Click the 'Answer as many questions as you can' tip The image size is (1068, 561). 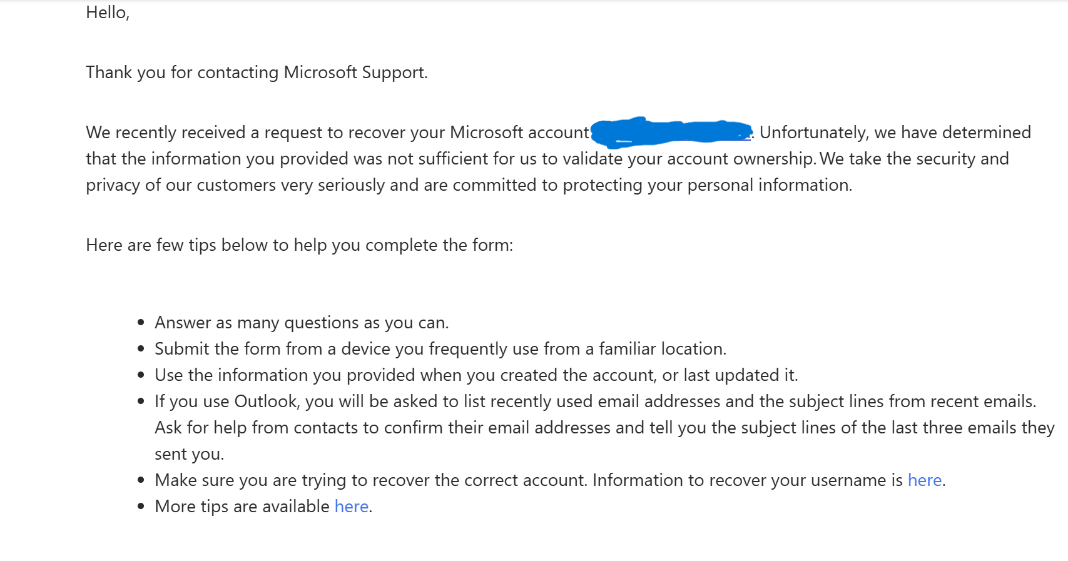tap(302, 323)
